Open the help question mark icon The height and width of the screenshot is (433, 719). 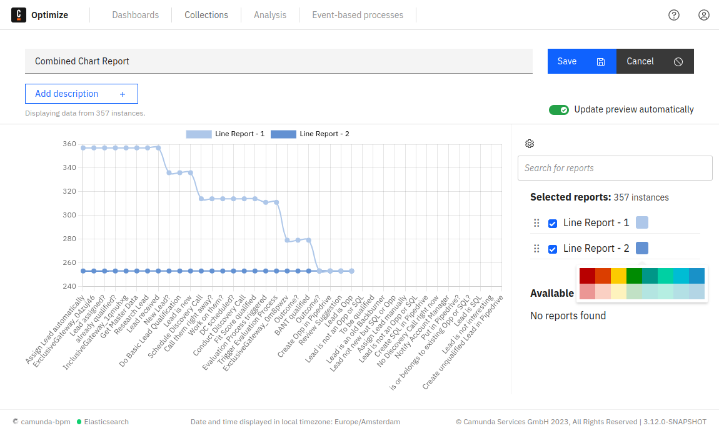tap(673, 14)
